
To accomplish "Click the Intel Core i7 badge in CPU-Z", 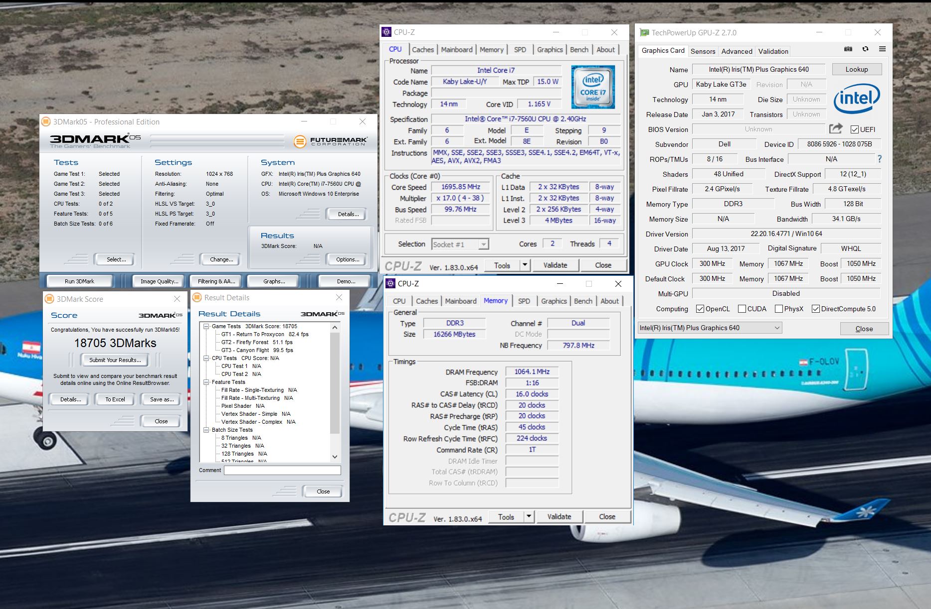I will [x=593, y=87].
